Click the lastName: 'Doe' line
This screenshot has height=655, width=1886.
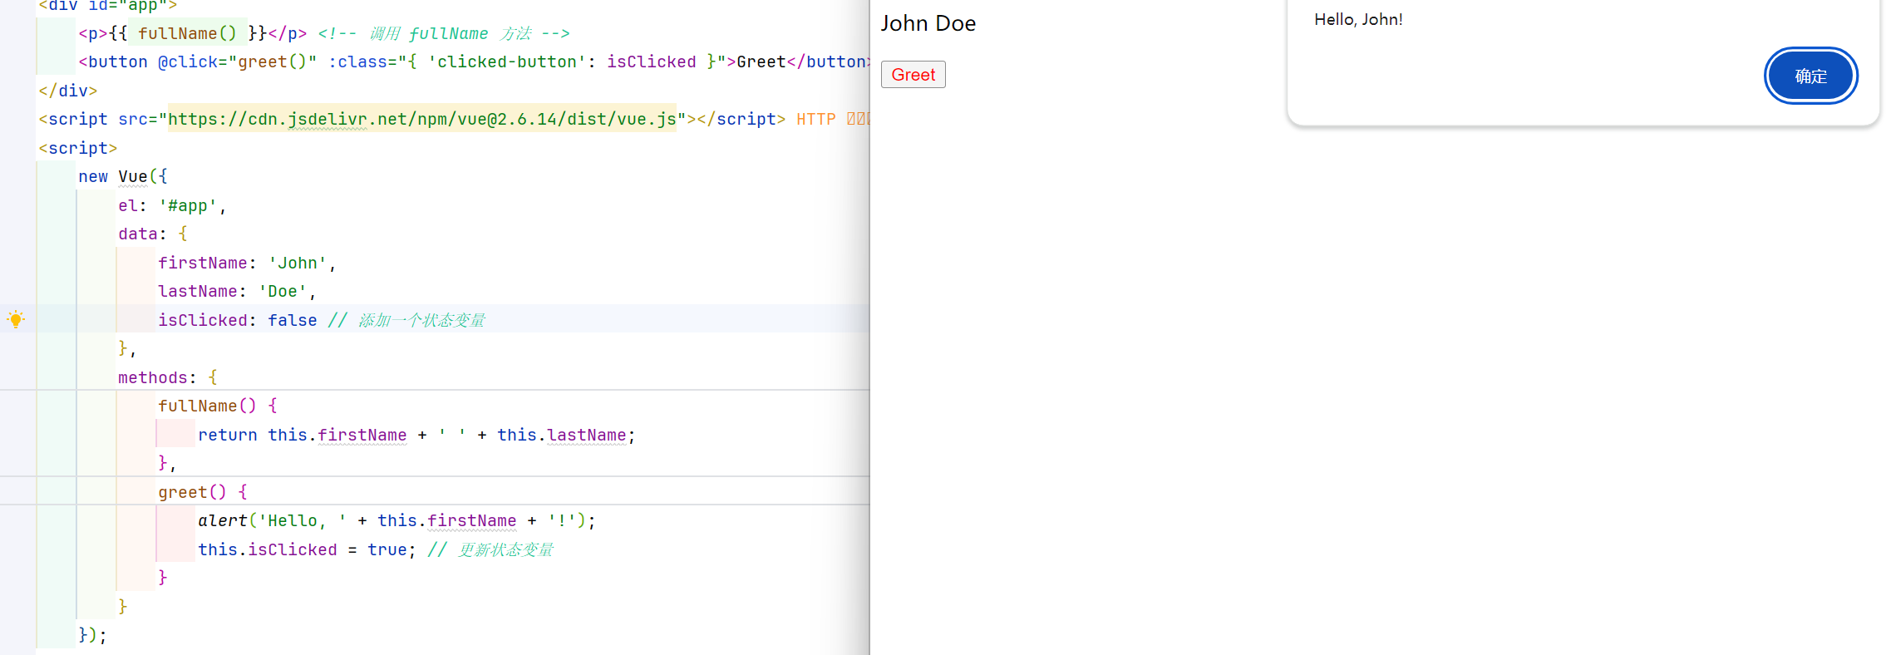coord(237,291)
